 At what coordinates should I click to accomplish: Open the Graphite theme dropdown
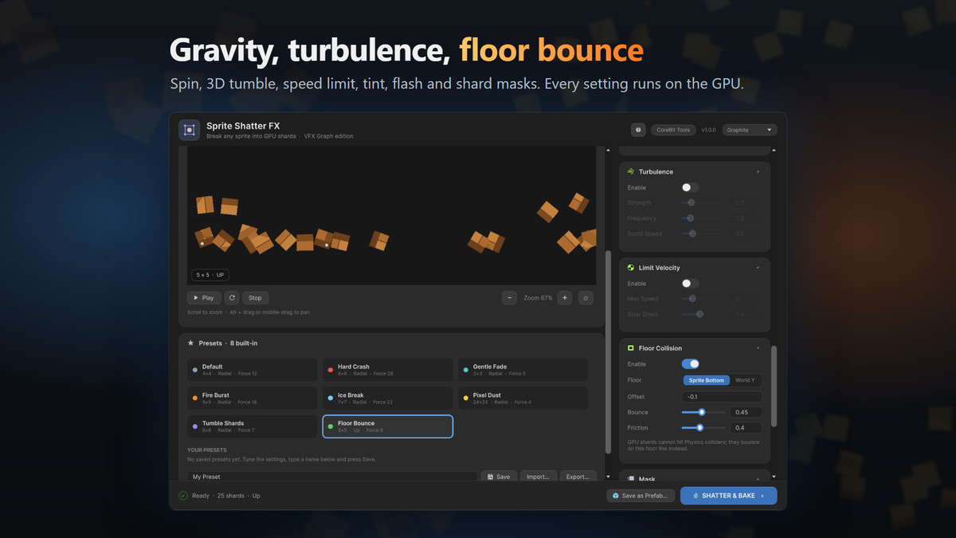point(750,130)
